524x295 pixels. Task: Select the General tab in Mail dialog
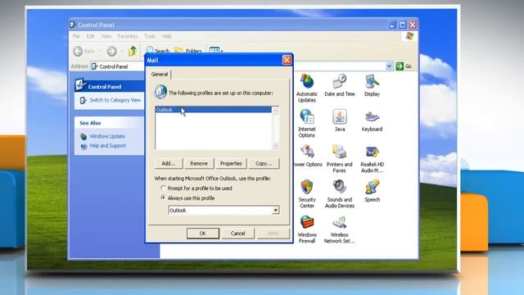click(x=160, y=75)
